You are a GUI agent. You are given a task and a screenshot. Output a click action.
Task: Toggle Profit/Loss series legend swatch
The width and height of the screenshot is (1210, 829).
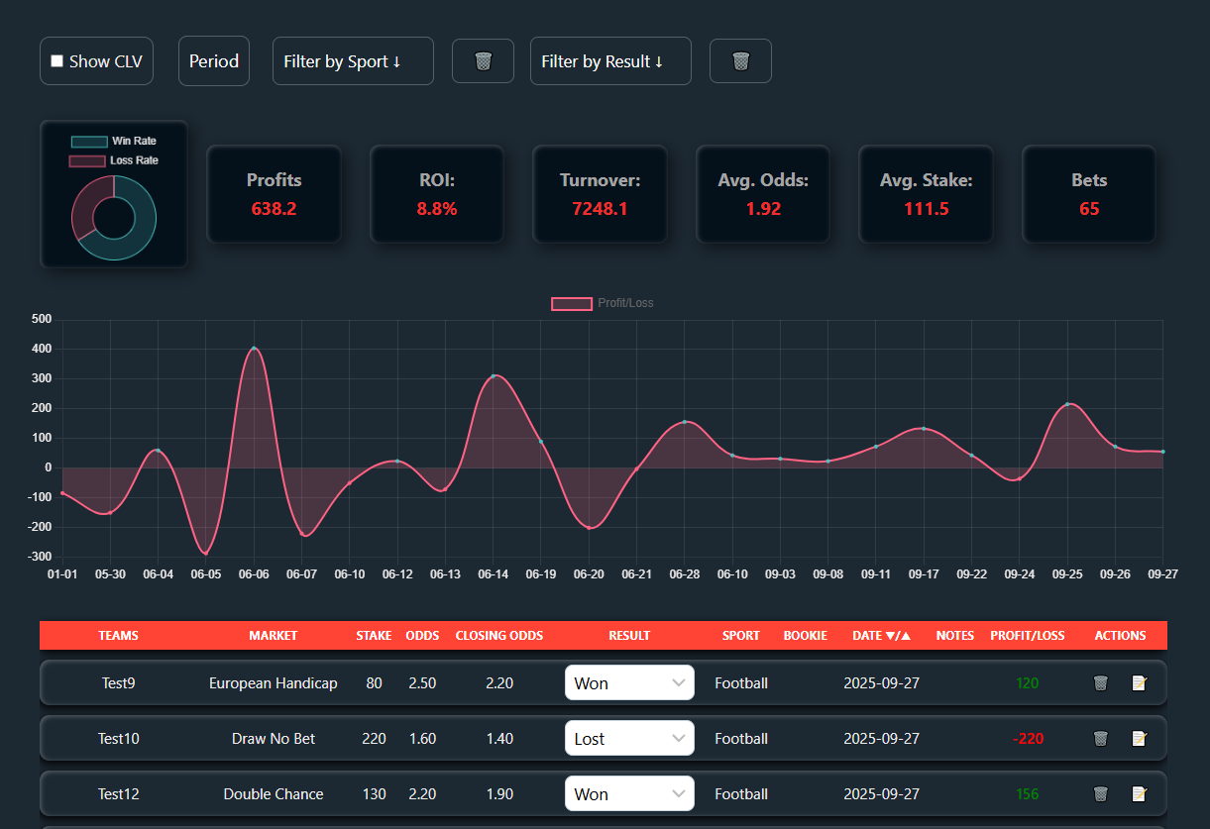pyautogui.click(x=571, y=303)
